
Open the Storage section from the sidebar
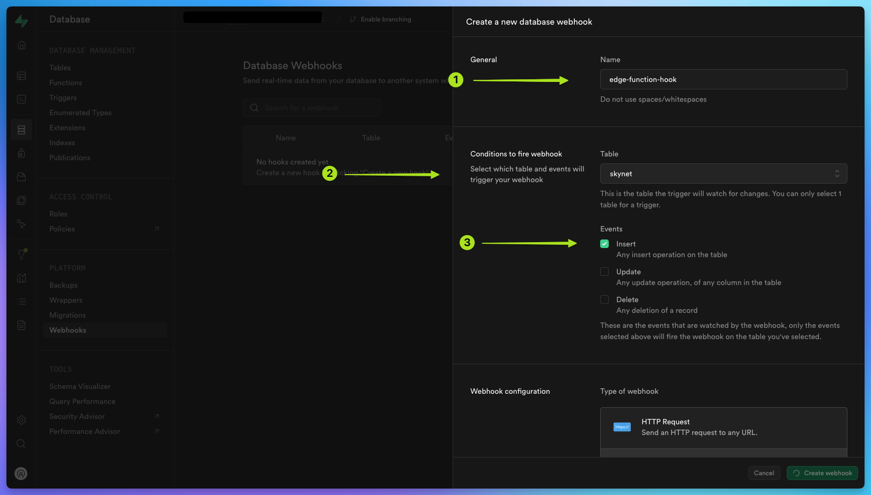(21, 176)
